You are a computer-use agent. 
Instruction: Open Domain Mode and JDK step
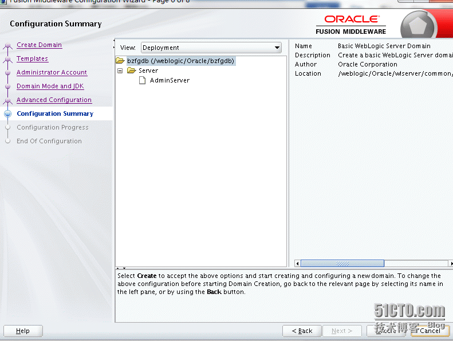pos(50,86)
